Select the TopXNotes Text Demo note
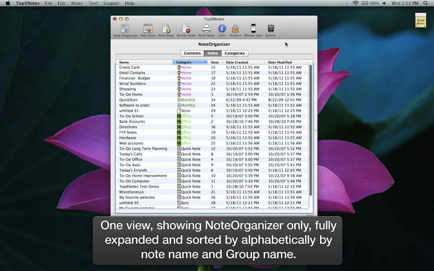 (x=212, y=186)
